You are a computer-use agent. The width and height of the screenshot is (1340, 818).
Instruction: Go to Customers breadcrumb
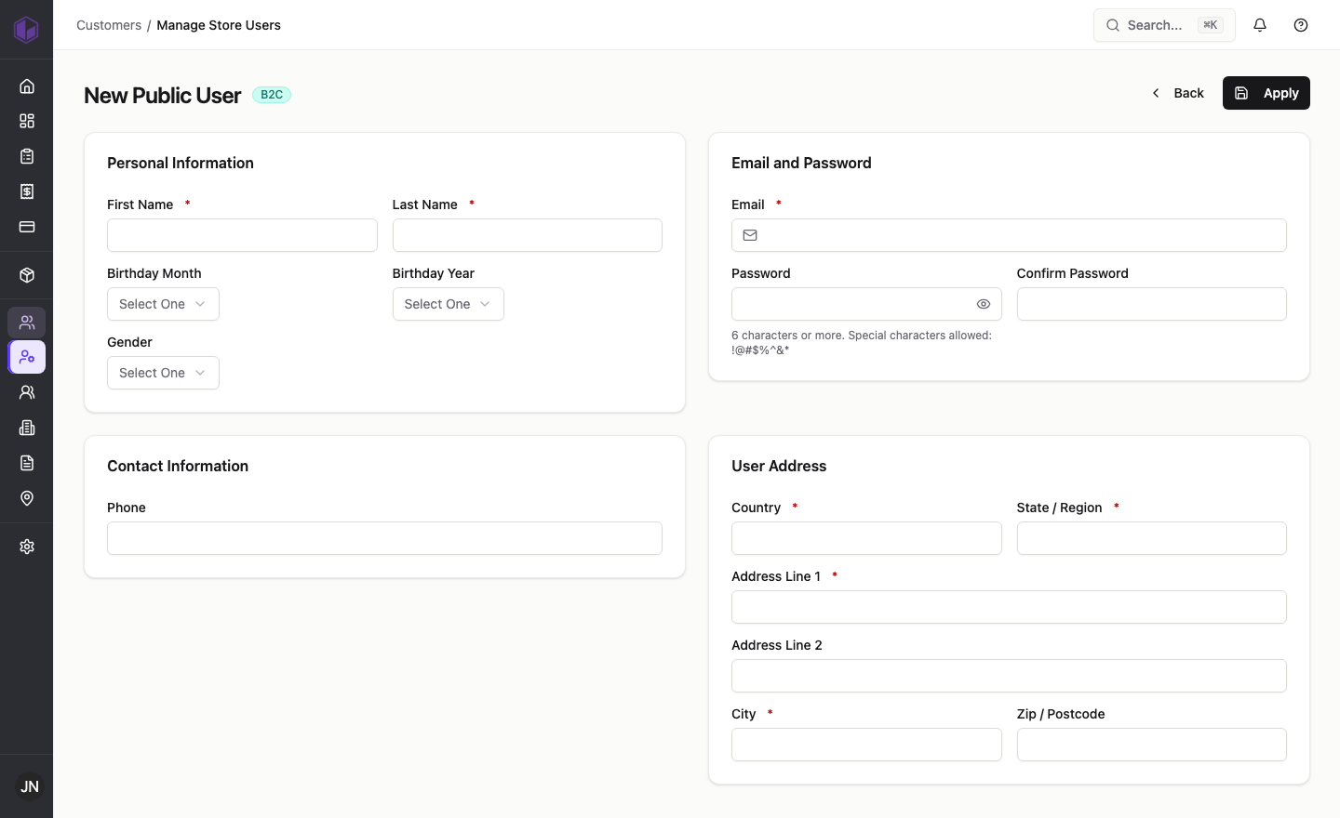point(109,25)
